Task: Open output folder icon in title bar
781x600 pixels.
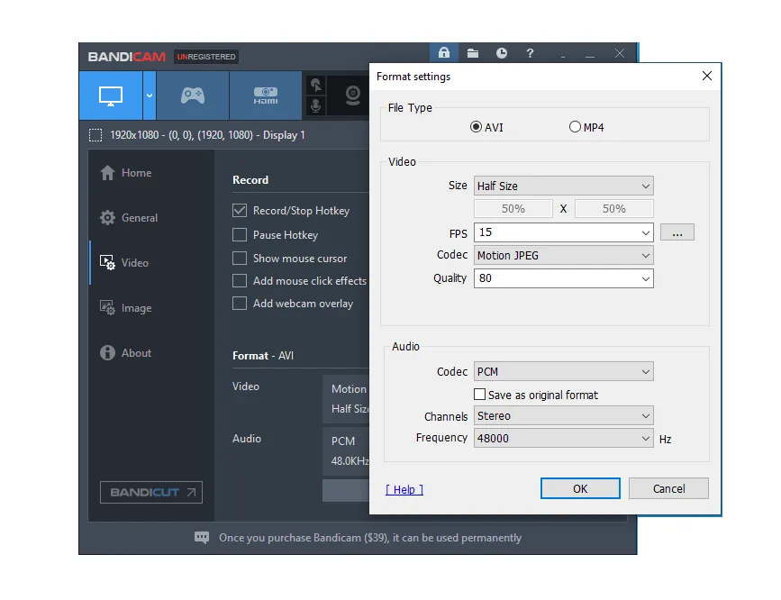Action: (473, 53)
